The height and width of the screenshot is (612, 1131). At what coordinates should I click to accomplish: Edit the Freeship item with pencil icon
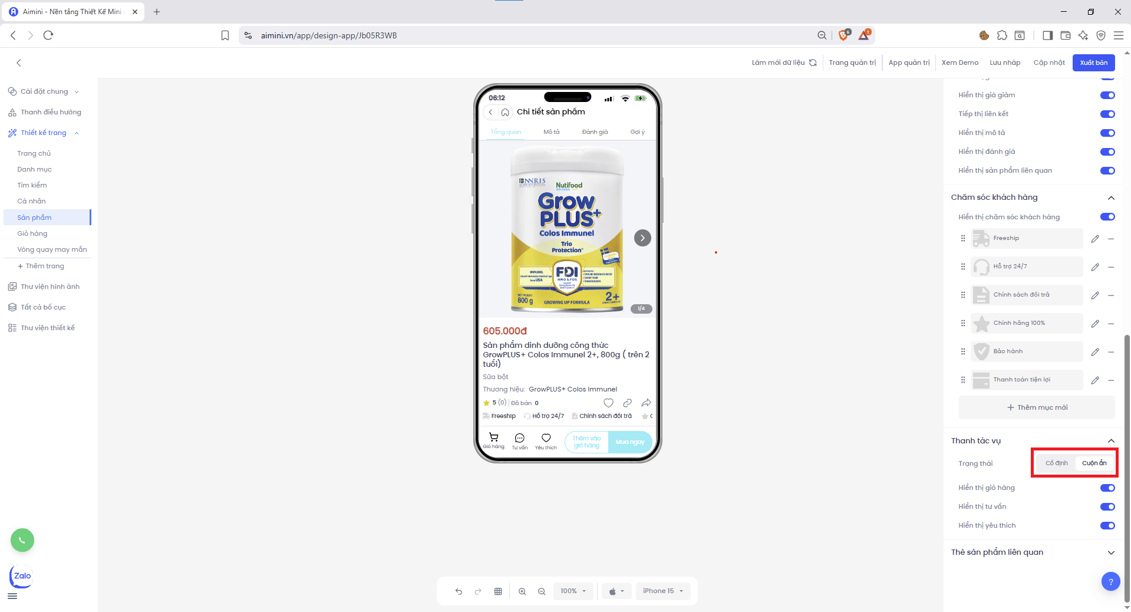coord(1094,239)
